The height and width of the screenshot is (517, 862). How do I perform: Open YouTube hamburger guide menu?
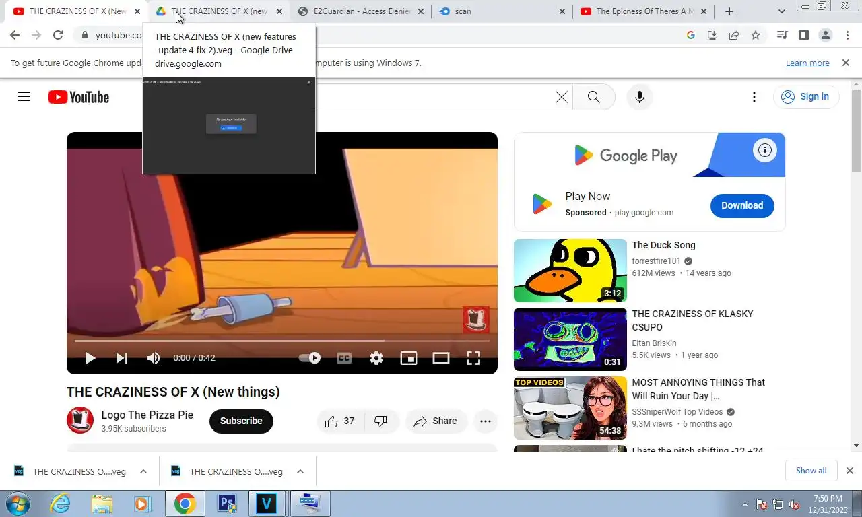click(x=24, y=97)
